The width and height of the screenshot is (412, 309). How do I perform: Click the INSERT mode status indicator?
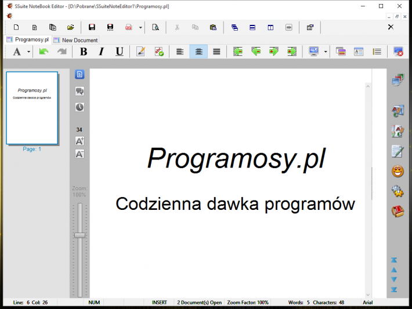coord(159,303)
